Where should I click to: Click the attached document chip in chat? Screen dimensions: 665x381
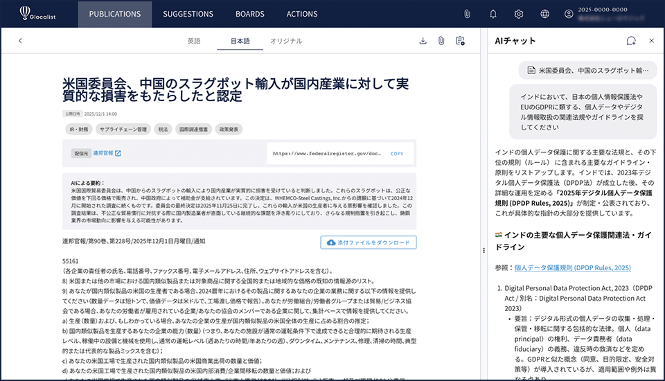point(588,71)
